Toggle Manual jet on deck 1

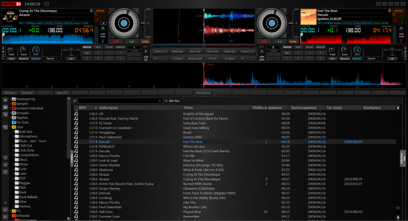coord(23,59)
